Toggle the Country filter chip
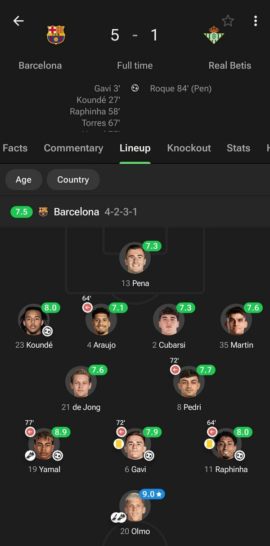270x546 pixels. (73, 179)
